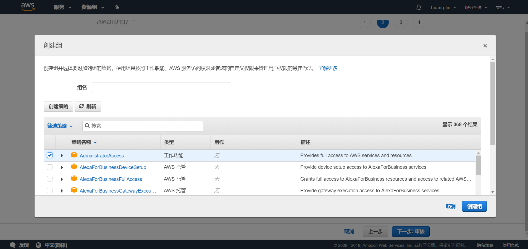Open the 隐私策略 footer link
528x249 pixels.
click(x=485, y=245)
